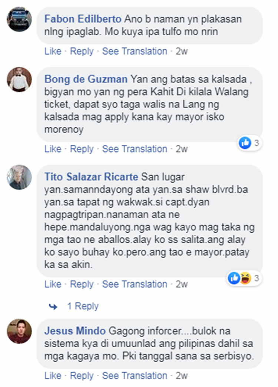Open Tito Salazar Ricarte's avatar

click(19, 177)
